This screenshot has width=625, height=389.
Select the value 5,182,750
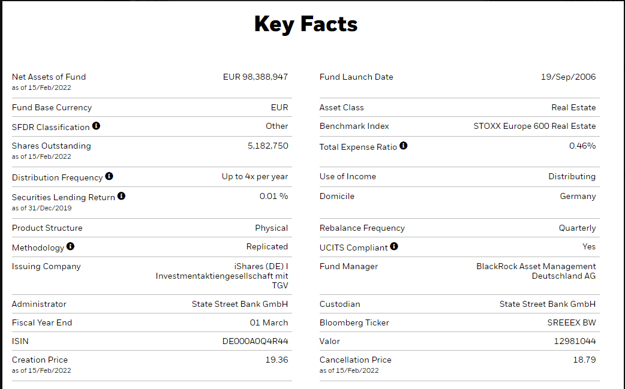pyautogui.click(x=268, y=146)
